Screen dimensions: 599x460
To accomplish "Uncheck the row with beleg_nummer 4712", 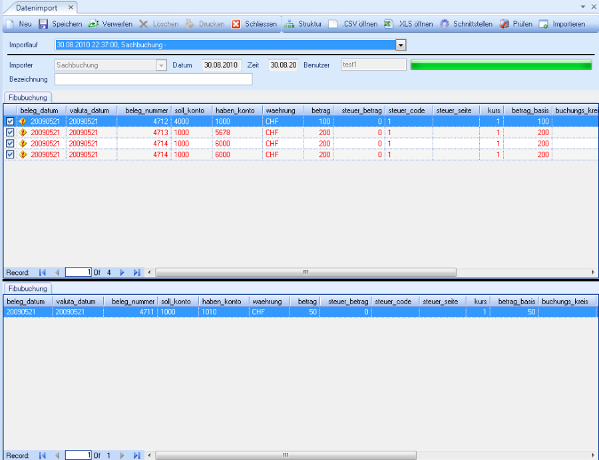I will [x=10, y=122].
